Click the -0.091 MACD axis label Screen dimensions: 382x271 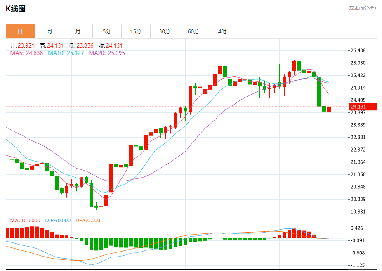(x=357, y=241)
